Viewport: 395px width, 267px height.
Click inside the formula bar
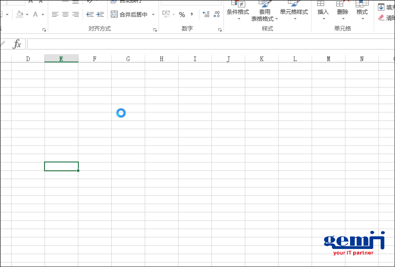coord(209,44)
